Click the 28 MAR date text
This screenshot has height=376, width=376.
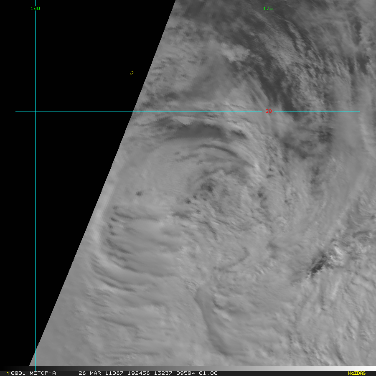coord(88,373)
